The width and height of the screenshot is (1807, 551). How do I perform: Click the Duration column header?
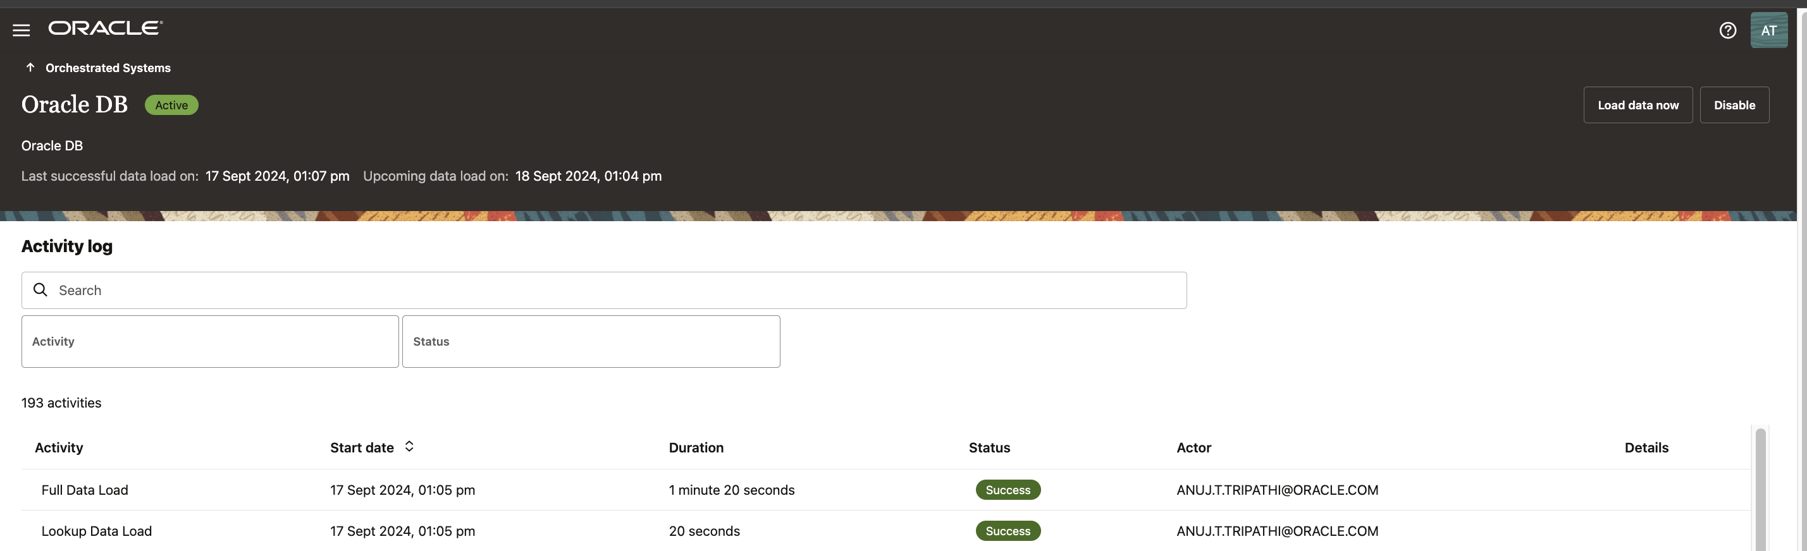(x=696, y=447)
